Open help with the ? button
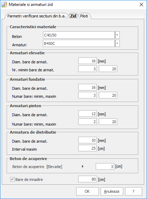This screenshot has height=199, width=147. [x=133, y=191]
